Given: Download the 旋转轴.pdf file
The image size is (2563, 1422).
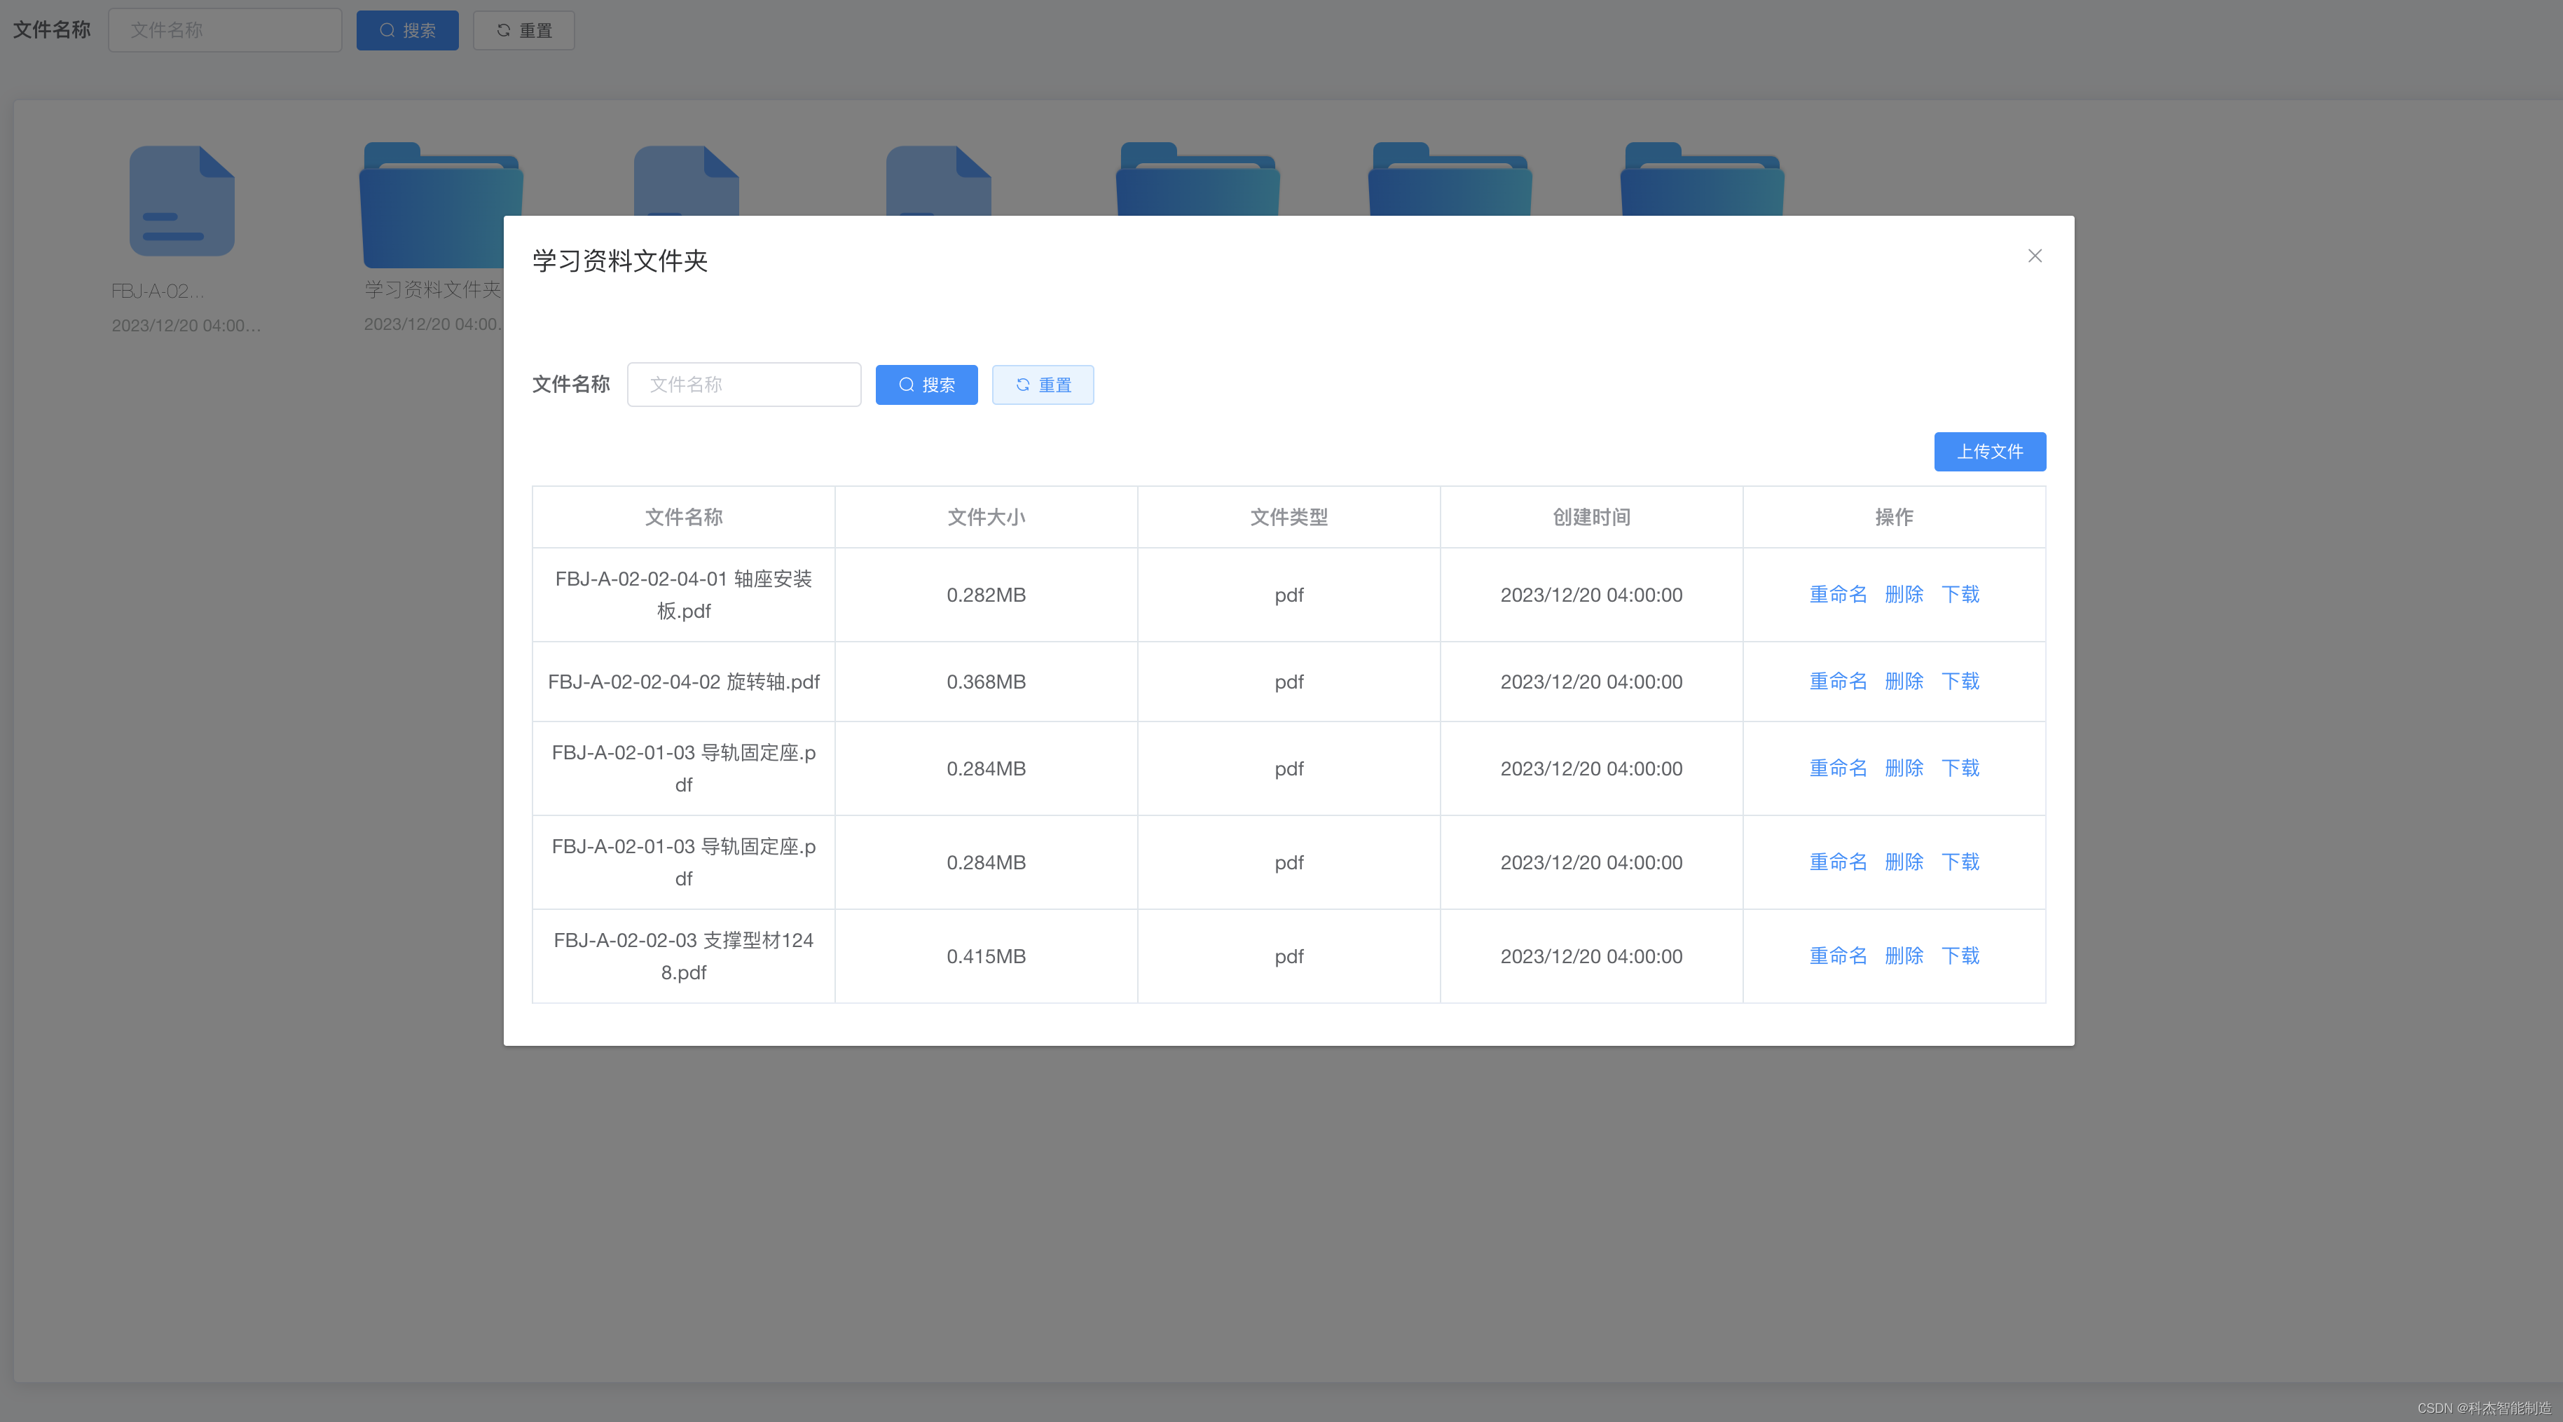Looking at the screenshot, I should pos(1961,681).
